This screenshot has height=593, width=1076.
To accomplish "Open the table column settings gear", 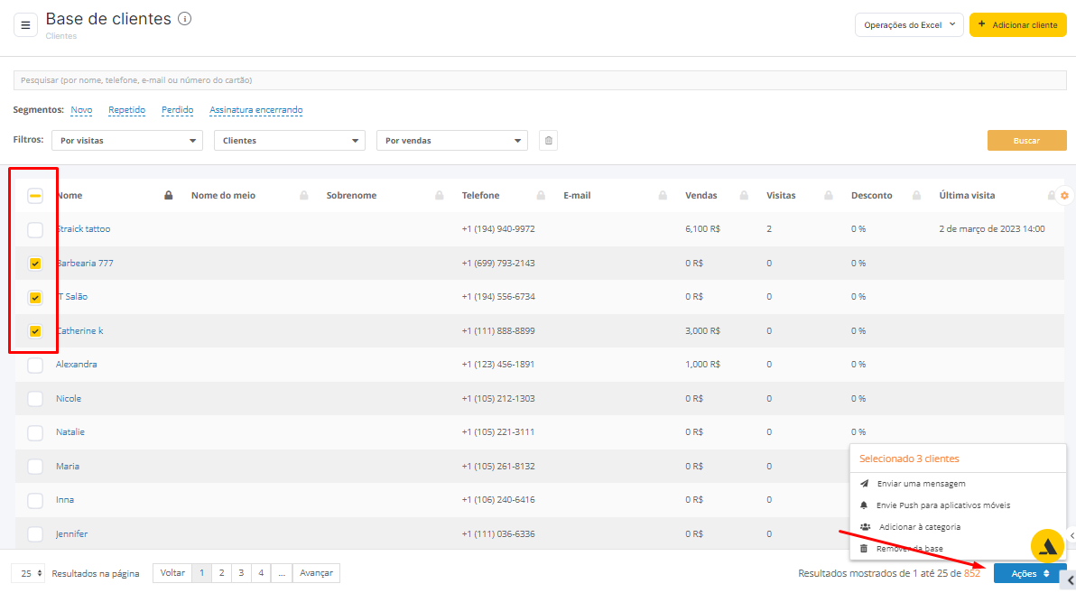I will pos(1064,196).
